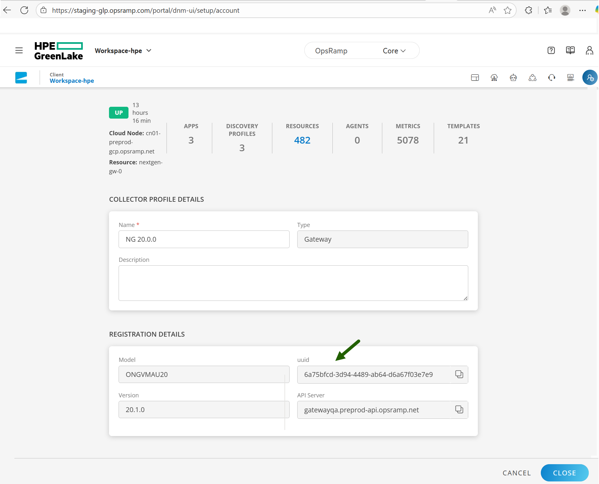
Task: Click the Resource nextgen-gw-0 text
Action: [x=136, y=167]
